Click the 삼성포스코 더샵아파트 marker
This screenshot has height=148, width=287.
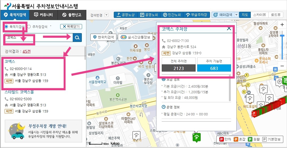tap(106, 119)
